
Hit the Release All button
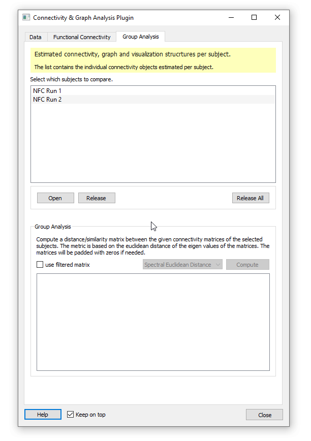click(x=250, y=198)
